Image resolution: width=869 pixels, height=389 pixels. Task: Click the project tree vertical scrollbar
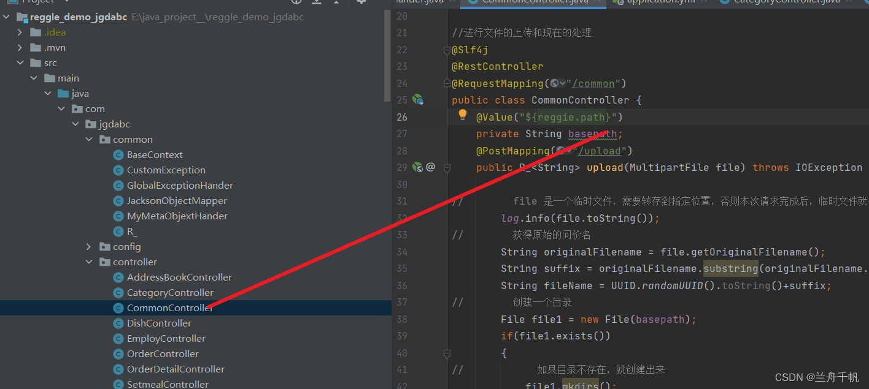387,55
